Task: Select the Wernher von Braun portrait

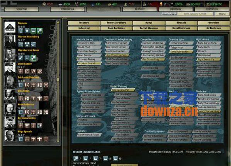Action: point(10,54)
